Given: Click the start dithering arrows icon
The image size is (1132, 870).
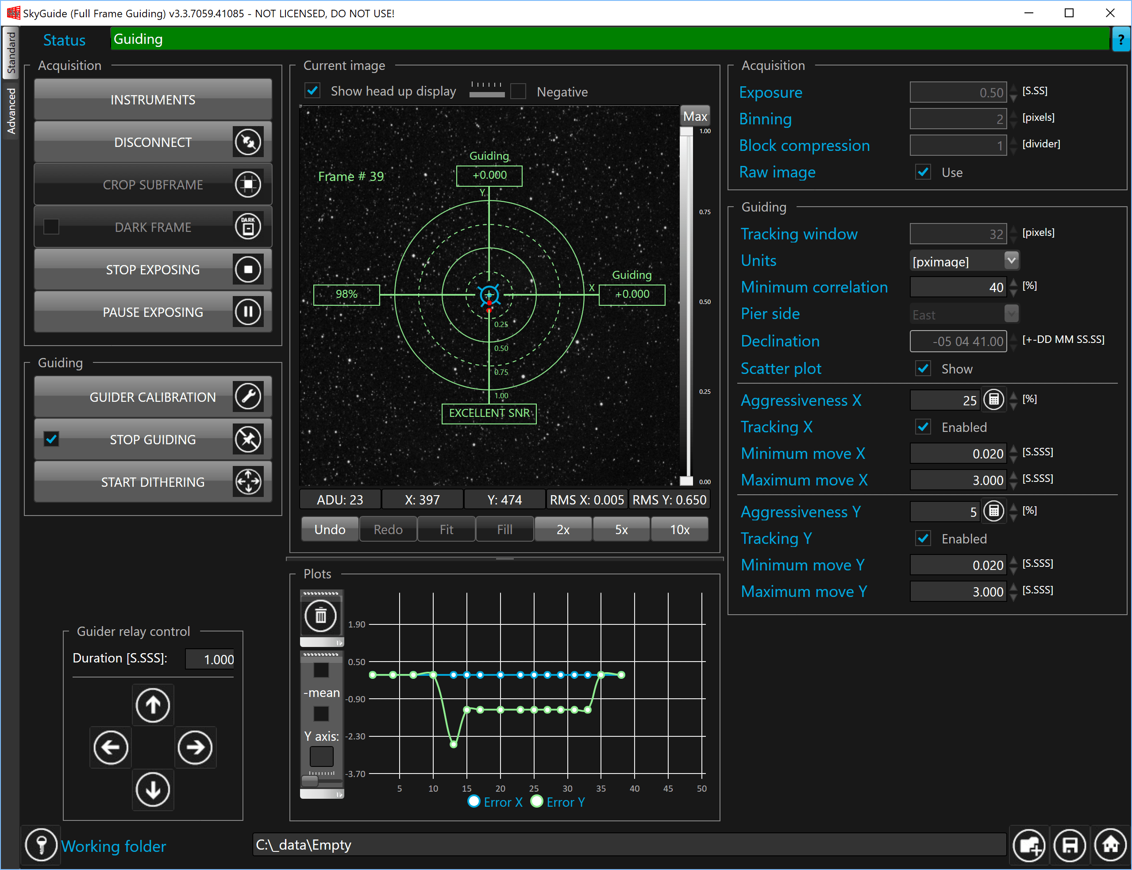Looking at the screenshot, I should pos(248,481).
